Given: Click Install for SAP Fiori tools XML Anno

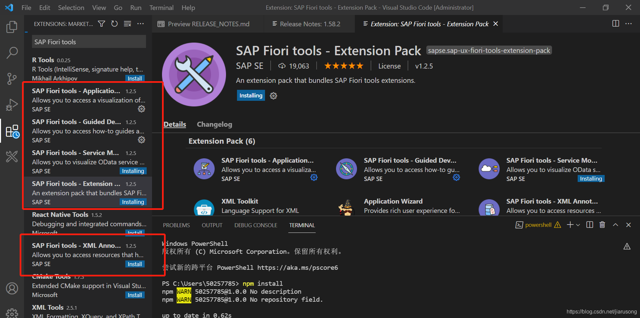Looking at the screenshot, I should (135, 264).
